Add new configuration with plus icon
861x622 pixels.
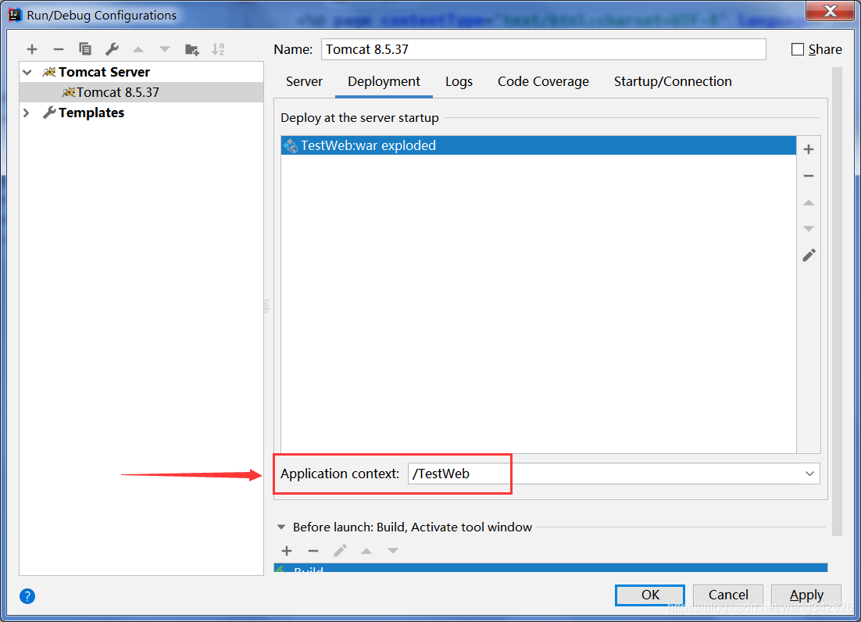coord(32,49)
